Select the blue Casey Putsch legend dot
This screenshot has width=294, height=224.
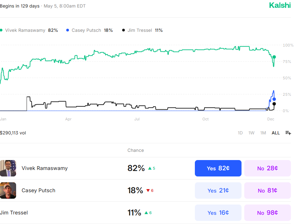coord(68,30)
